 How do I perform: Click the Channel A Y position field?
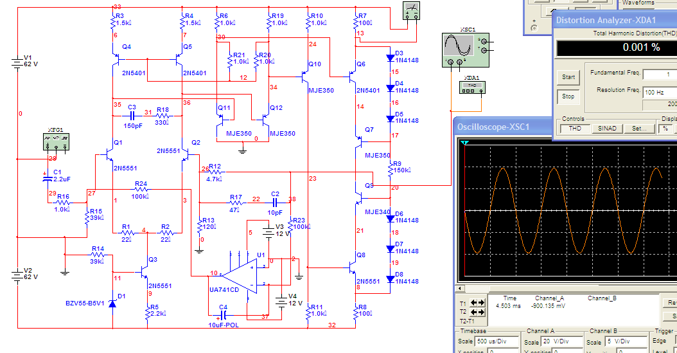(567, 351)
